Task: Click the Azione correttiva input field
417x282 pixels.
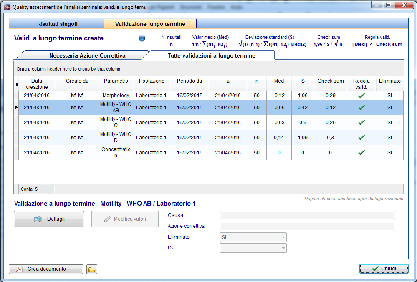Action: [308, 227]
